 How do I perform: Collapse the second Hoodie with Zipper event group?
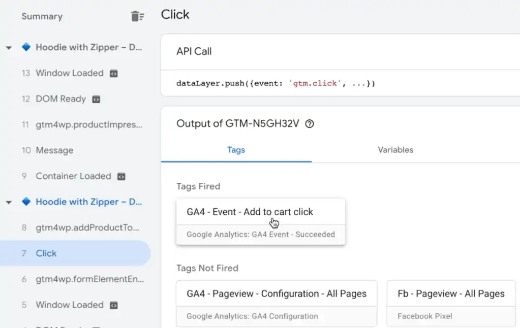click(9, 202)
